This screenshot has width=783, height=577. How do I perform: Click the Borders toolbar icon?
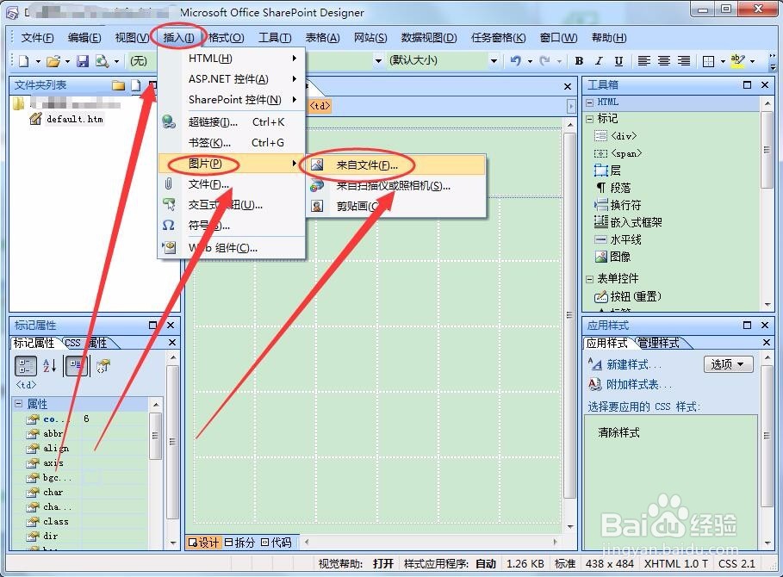pos(708,61)
